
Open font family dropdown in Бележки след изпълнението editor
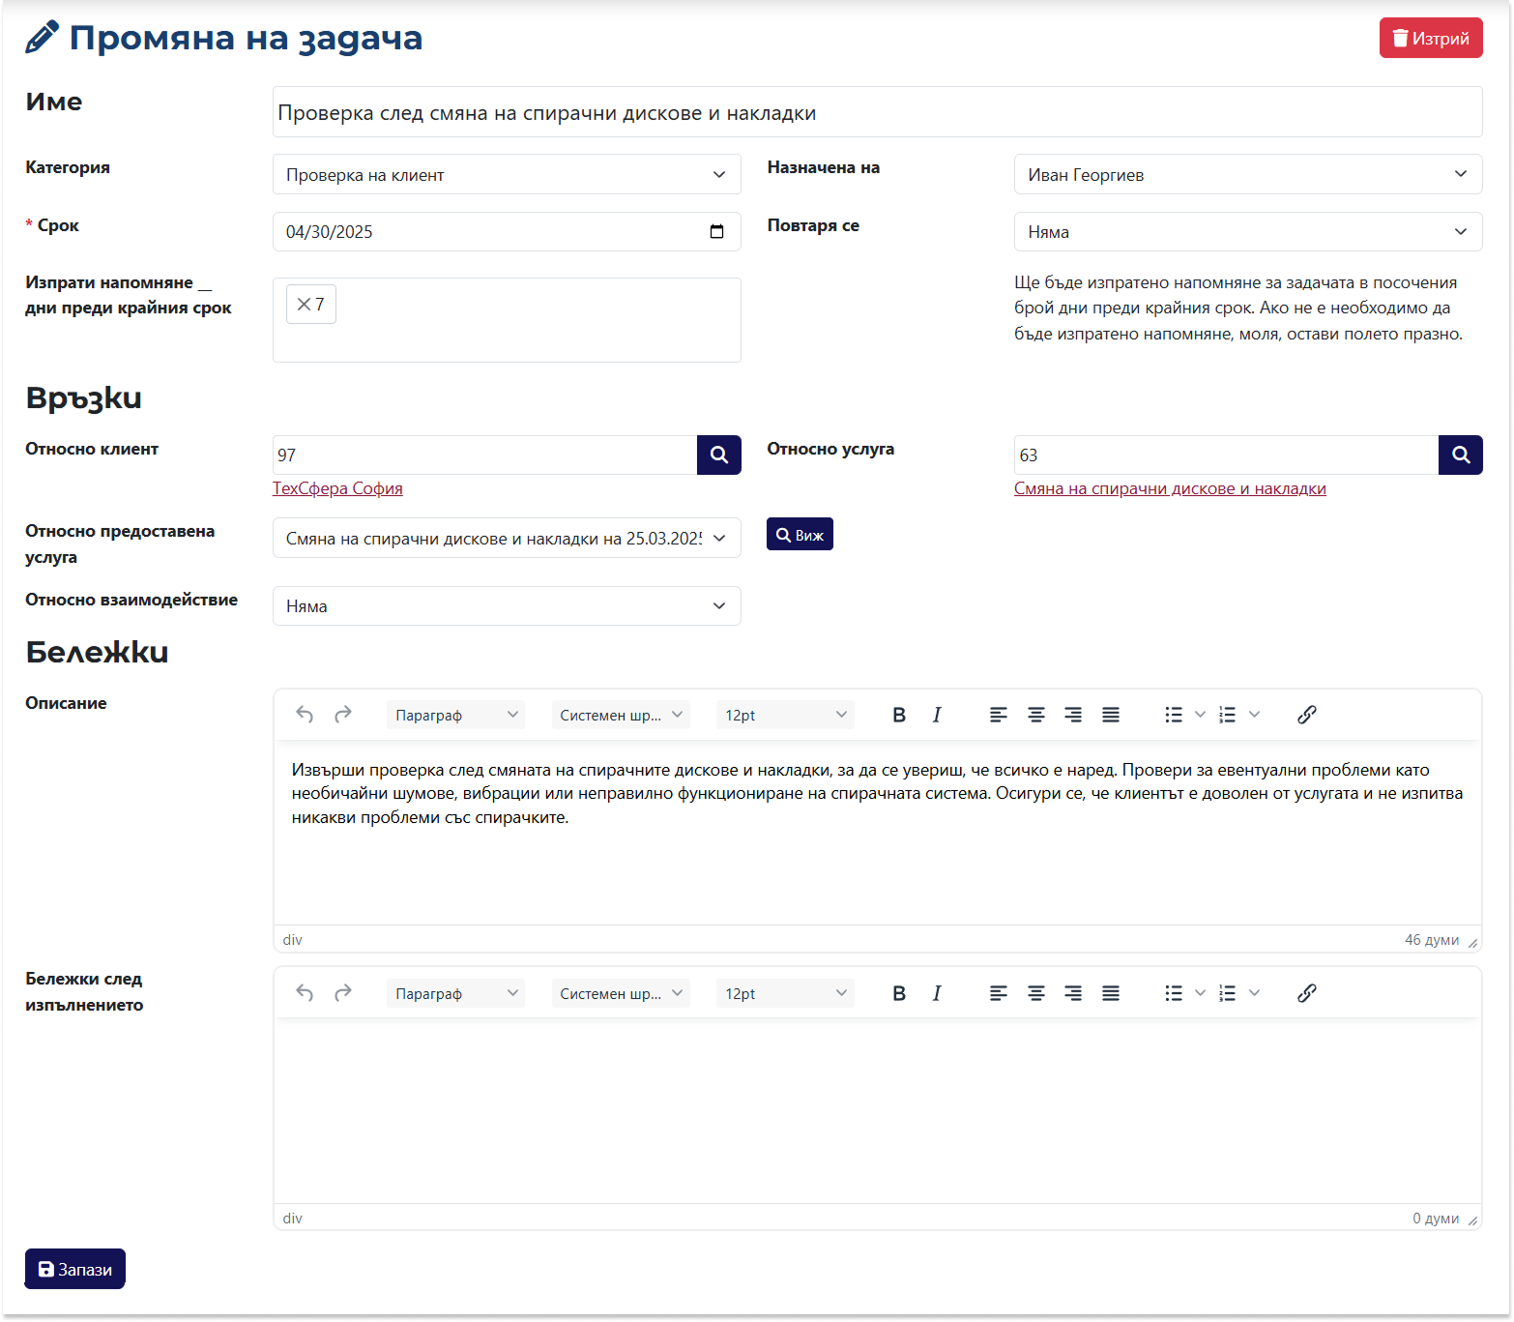(621, 993)
